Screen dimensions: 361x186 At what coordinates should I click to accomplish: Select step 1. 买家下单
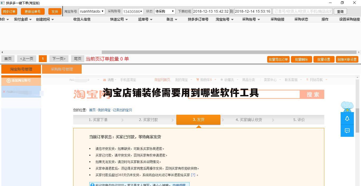click(98, 120)
